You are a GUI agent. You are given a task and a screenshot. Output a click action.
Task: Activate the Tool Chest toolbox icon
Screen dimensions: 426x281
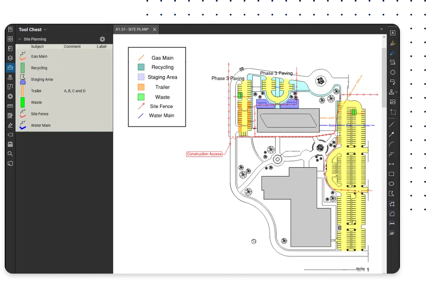10,68
